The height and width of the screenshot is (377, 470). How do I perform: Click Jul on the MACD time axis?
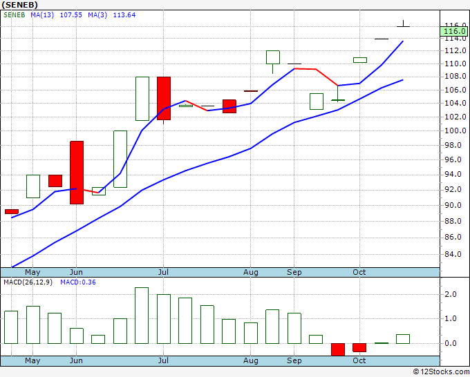tap(163, 360)
